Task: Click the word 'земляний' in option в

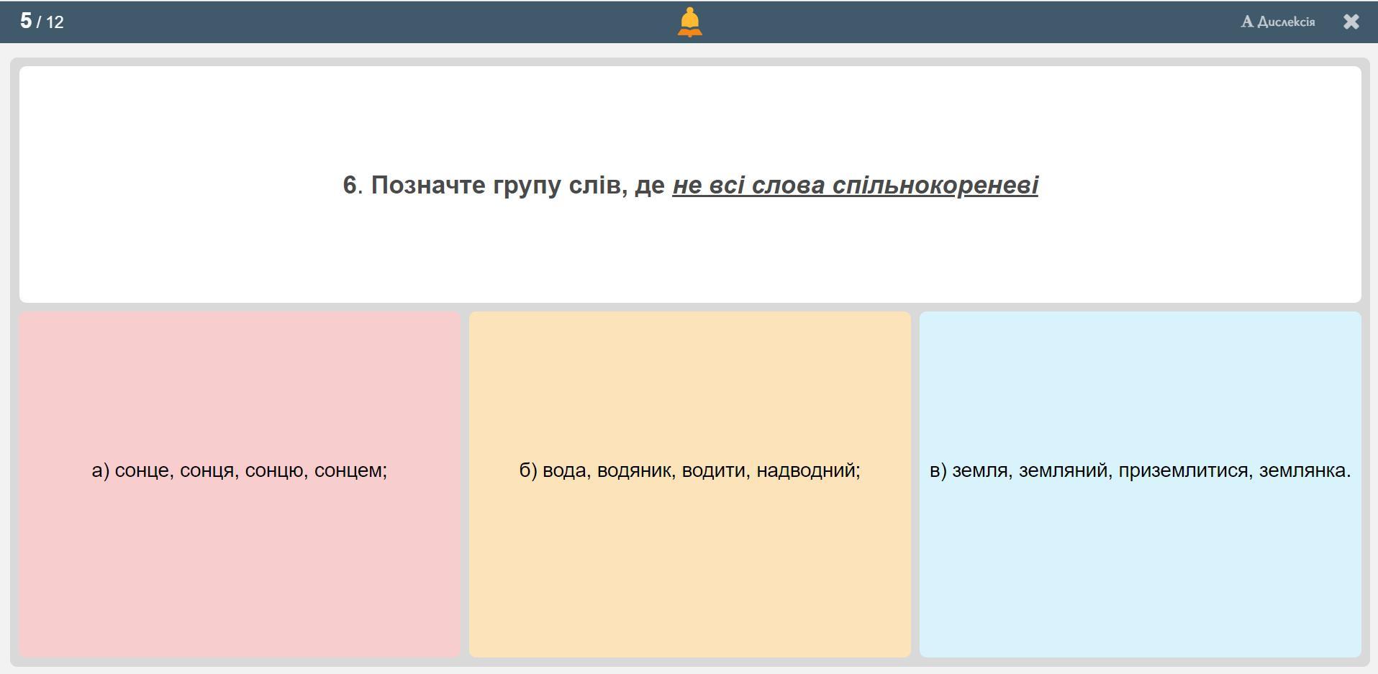Action: coord(1064,470)
